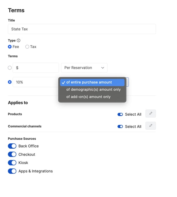Disable the Back Office purchase source
The height and width of the screenshot is (197, 177).
(12, 146)
